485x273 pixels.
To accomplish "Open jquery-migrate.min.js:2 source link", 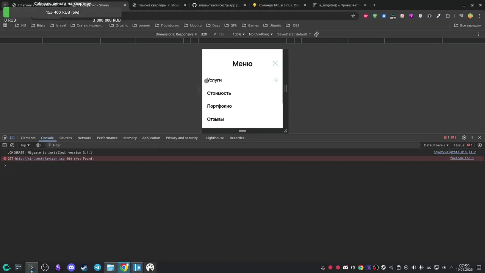I will pos(455,152).
